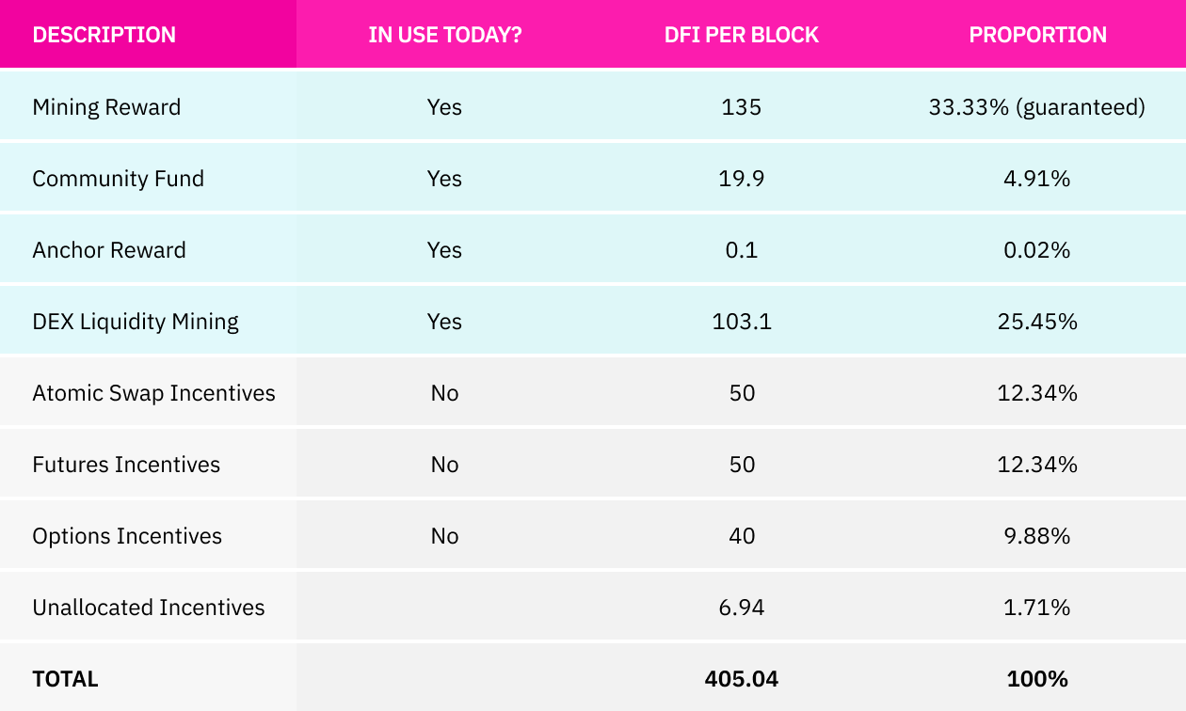Screen dimensions: 1186x711
Task: Click the DESCRIPTION column header
Action: tap(104, 35)
